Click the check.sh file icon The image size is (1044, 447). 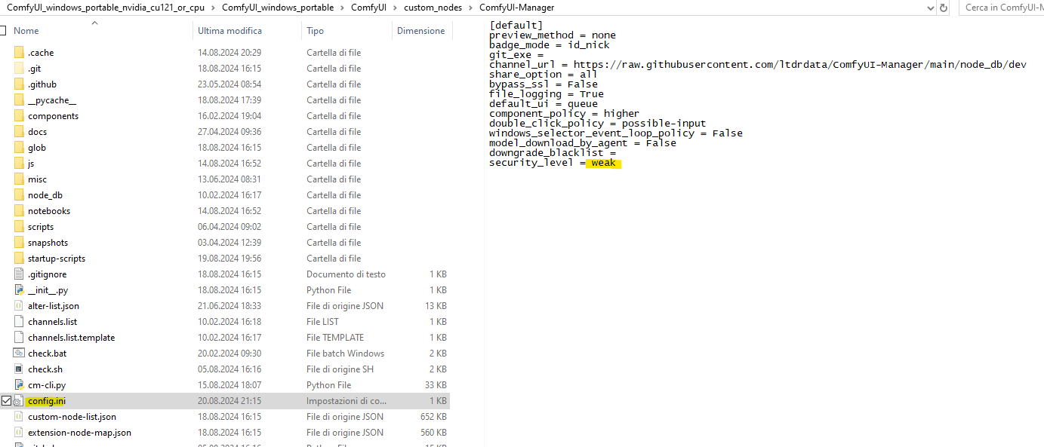pyautogui.click(x=19, y=369)
